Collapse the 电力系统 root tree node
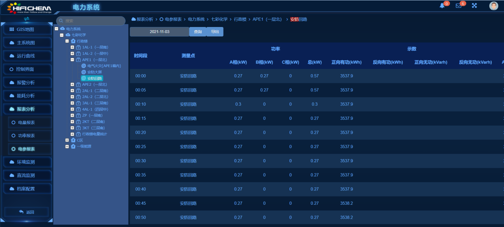 pyautogui.click(x=56, y=29)
